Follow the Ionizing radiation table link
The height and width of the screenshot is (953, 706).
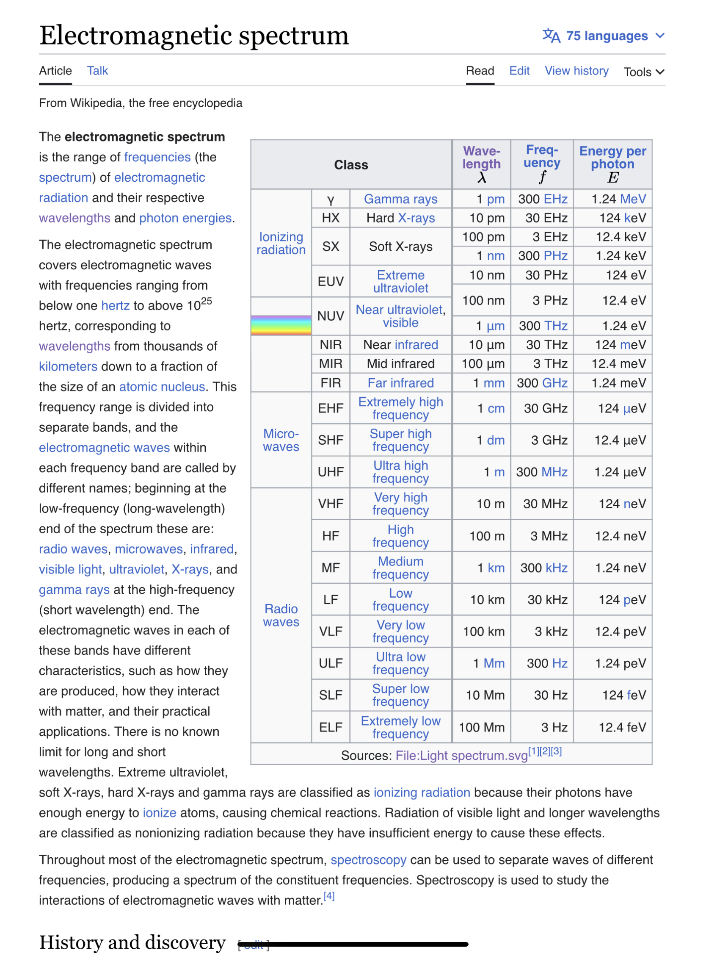tap(281, 243)
